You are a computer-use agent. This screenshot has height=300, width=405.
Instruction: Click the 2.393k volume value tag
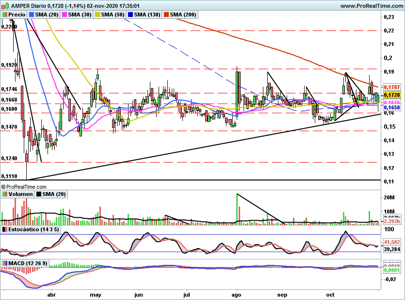click(392, 222)
